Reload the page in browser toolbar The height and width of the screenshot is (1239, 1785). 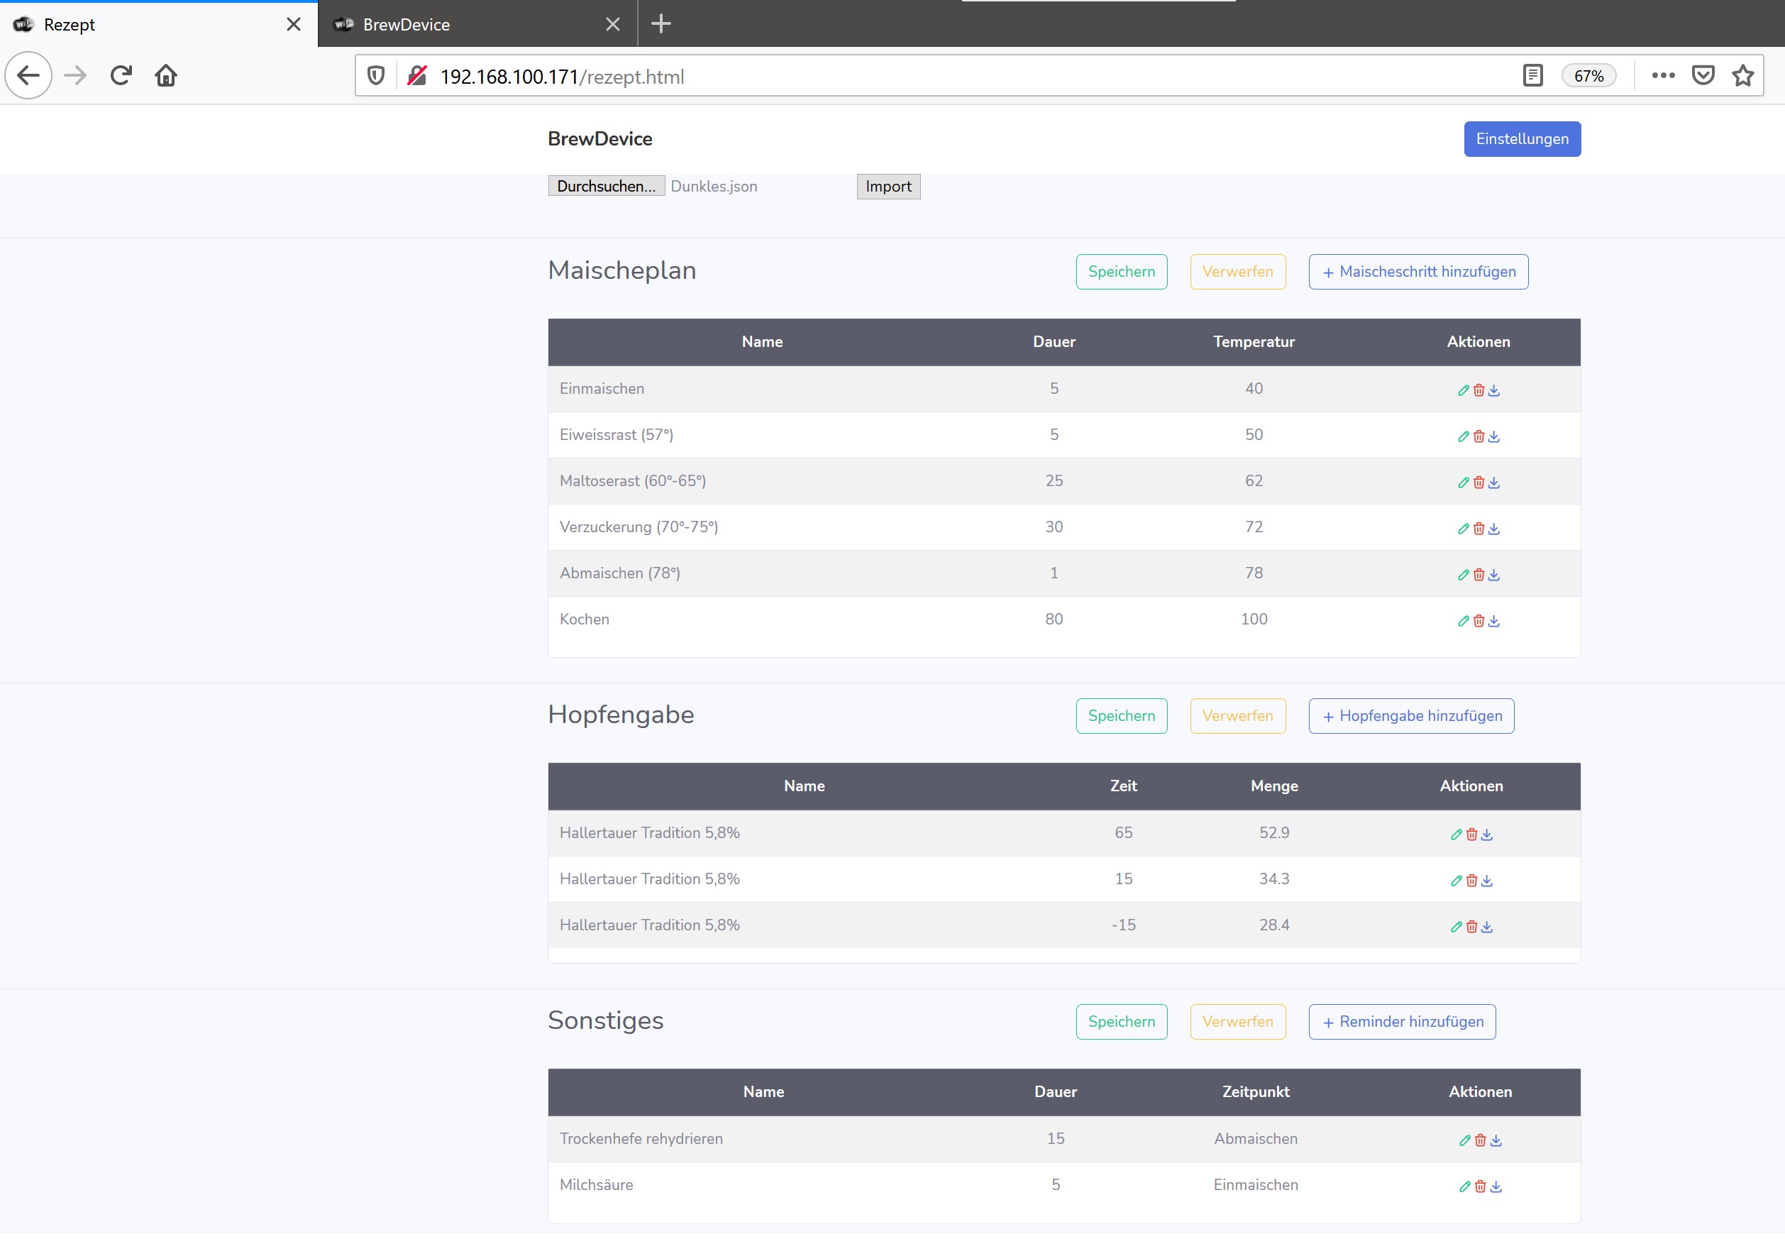click(x=121, y=75)
